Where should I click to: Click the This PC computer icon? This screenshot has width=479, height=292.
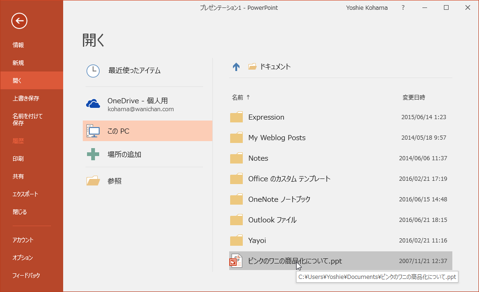point(93,131)
